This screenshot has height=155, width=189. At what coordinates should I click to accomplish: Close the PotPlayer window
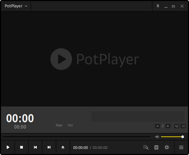click(x=182, y=6)
